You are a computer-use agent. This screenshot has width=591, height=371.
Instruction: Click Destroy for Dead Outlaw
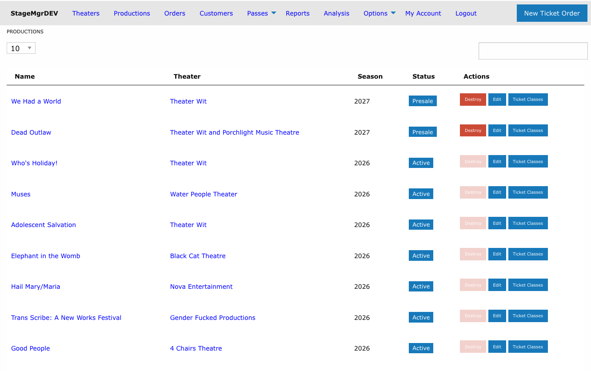473,131
